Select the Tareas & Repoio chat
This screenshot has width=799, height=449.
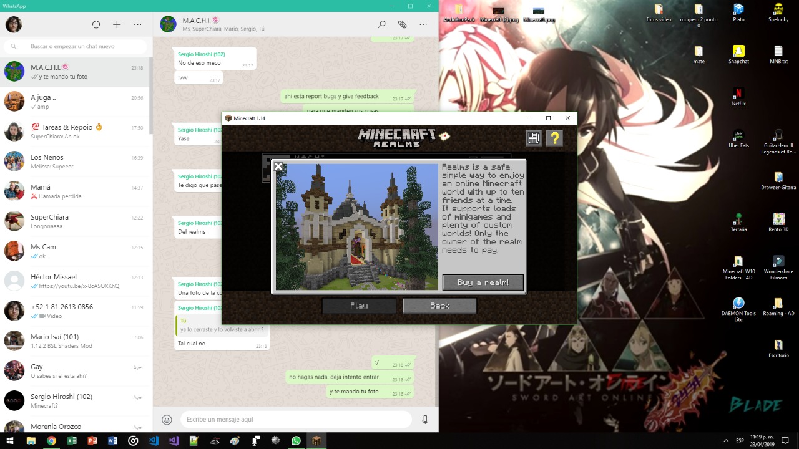tap(75, 132)
